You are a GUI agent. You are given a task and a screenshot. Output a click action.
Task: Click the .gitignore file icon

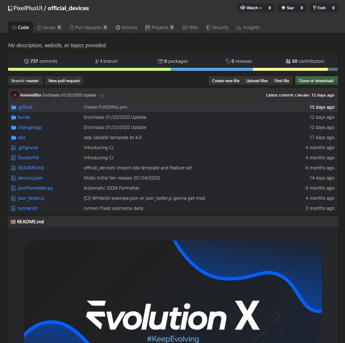[13, 147]
